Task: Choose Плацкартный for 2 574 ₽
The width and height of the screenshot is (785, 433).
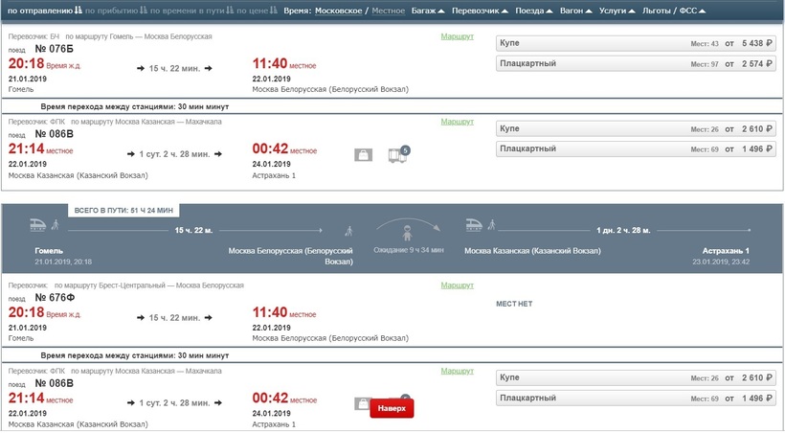Action: point(636,64)
